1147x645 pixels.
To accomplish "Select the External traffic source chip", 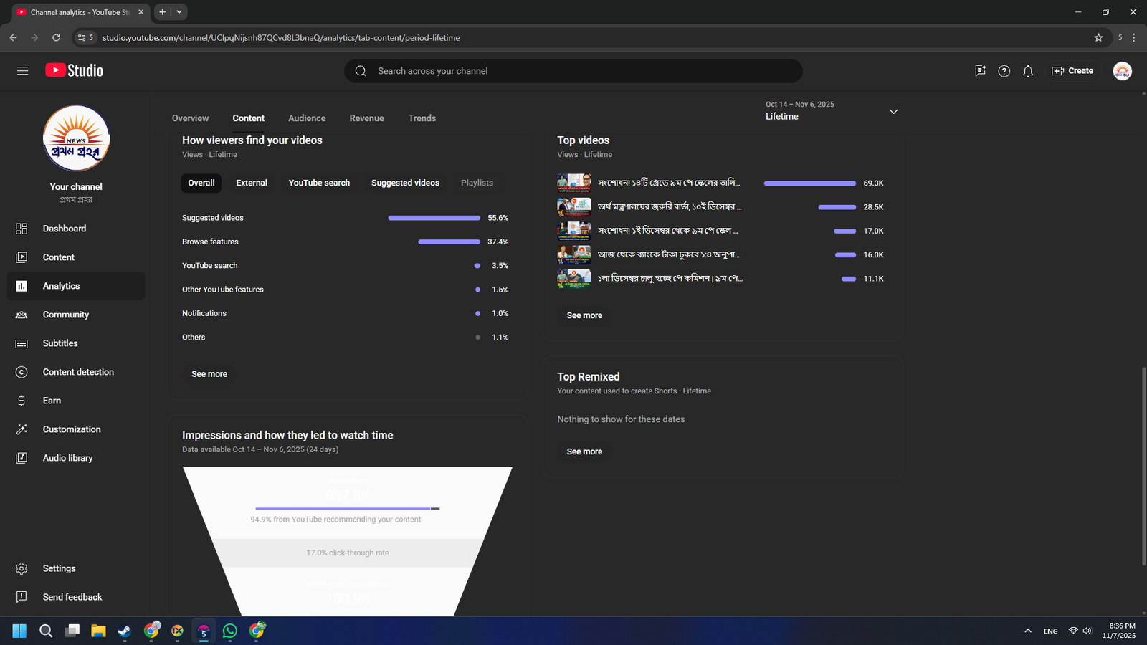I will pos(252,183).
